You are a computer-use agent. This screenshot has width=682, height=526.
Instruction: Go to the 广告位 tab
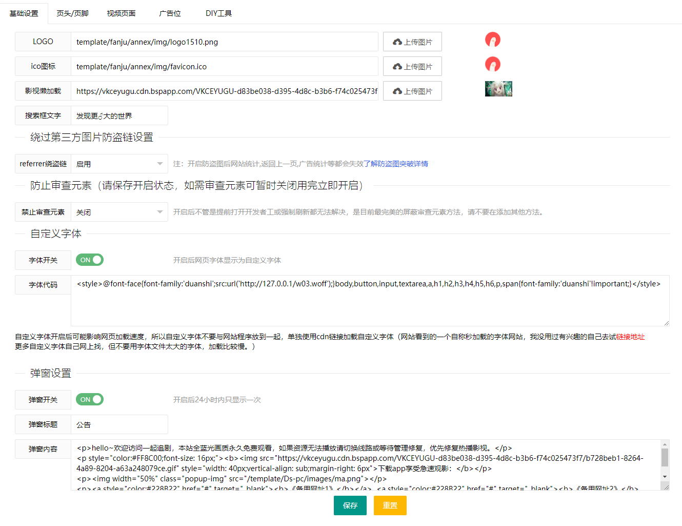click(170, 13)
